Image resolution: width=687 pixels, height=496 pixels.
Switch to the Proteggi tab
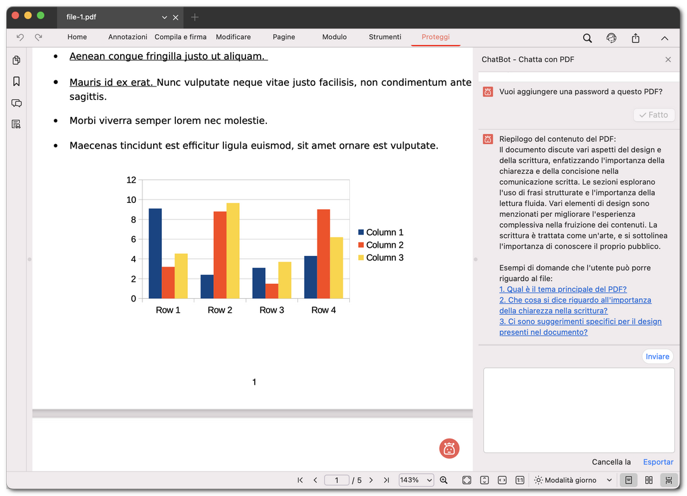(x=435, y=37)
